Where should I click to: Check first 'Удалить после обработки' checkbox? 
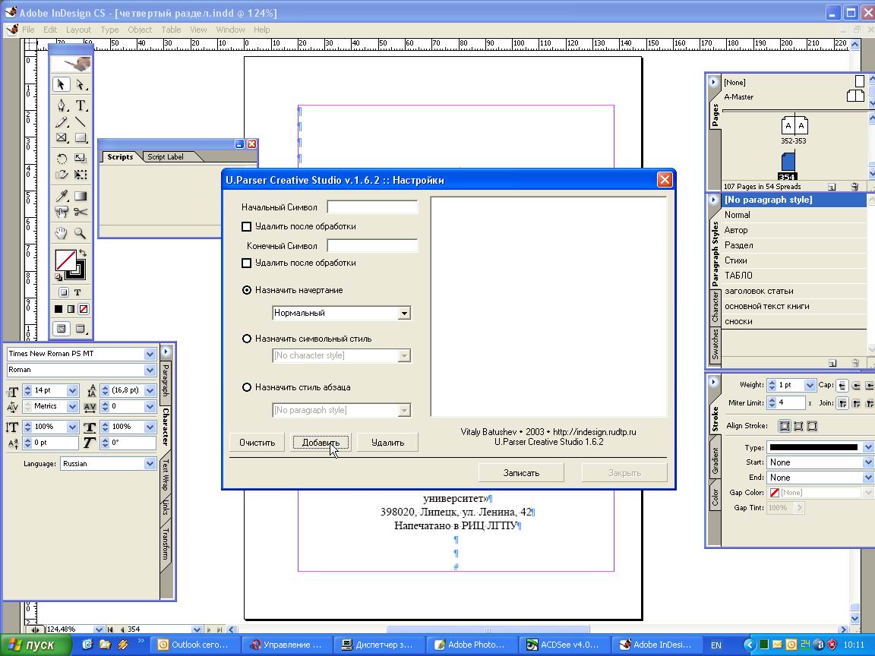pyautogui.click(x=246, y=226)
